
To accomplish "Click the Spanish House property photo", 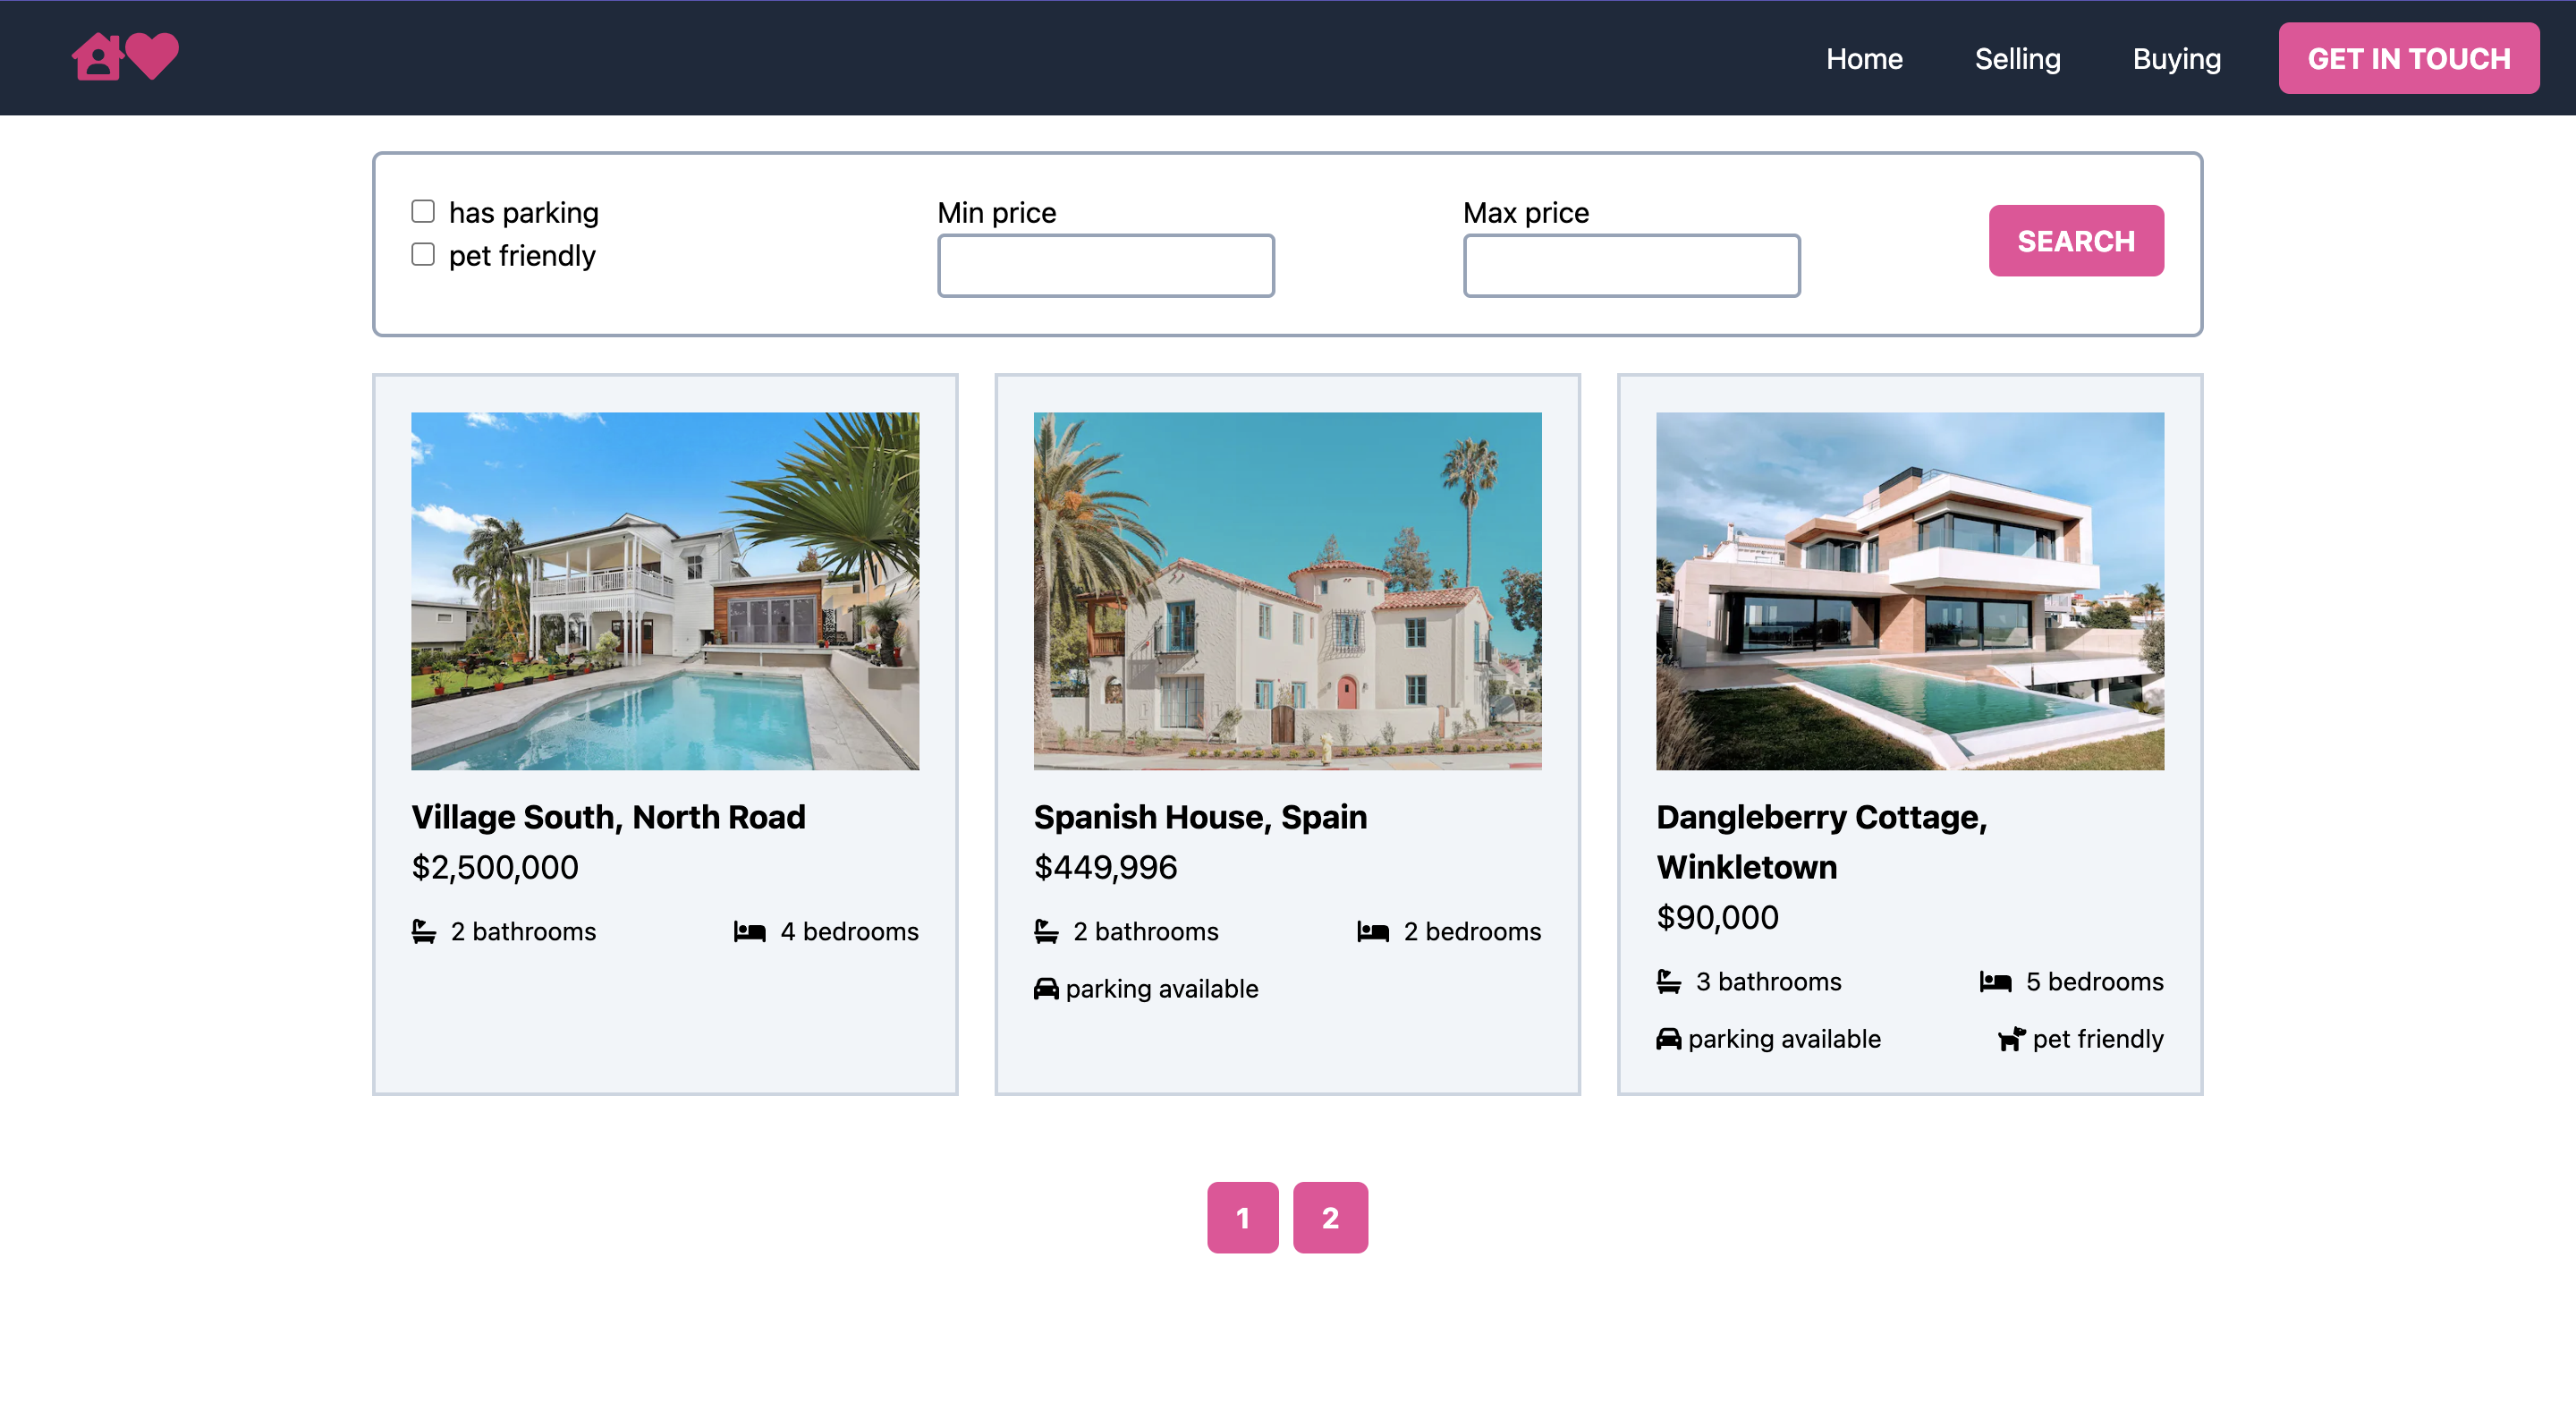I will tap(1288, 591).
